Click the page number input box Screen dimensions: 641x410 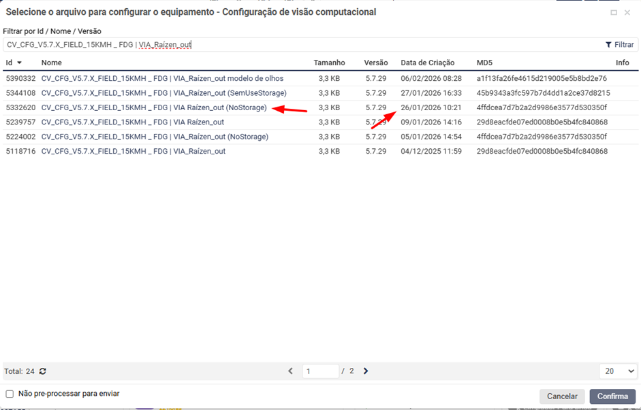pyautogui.click(x=320, y=371)
